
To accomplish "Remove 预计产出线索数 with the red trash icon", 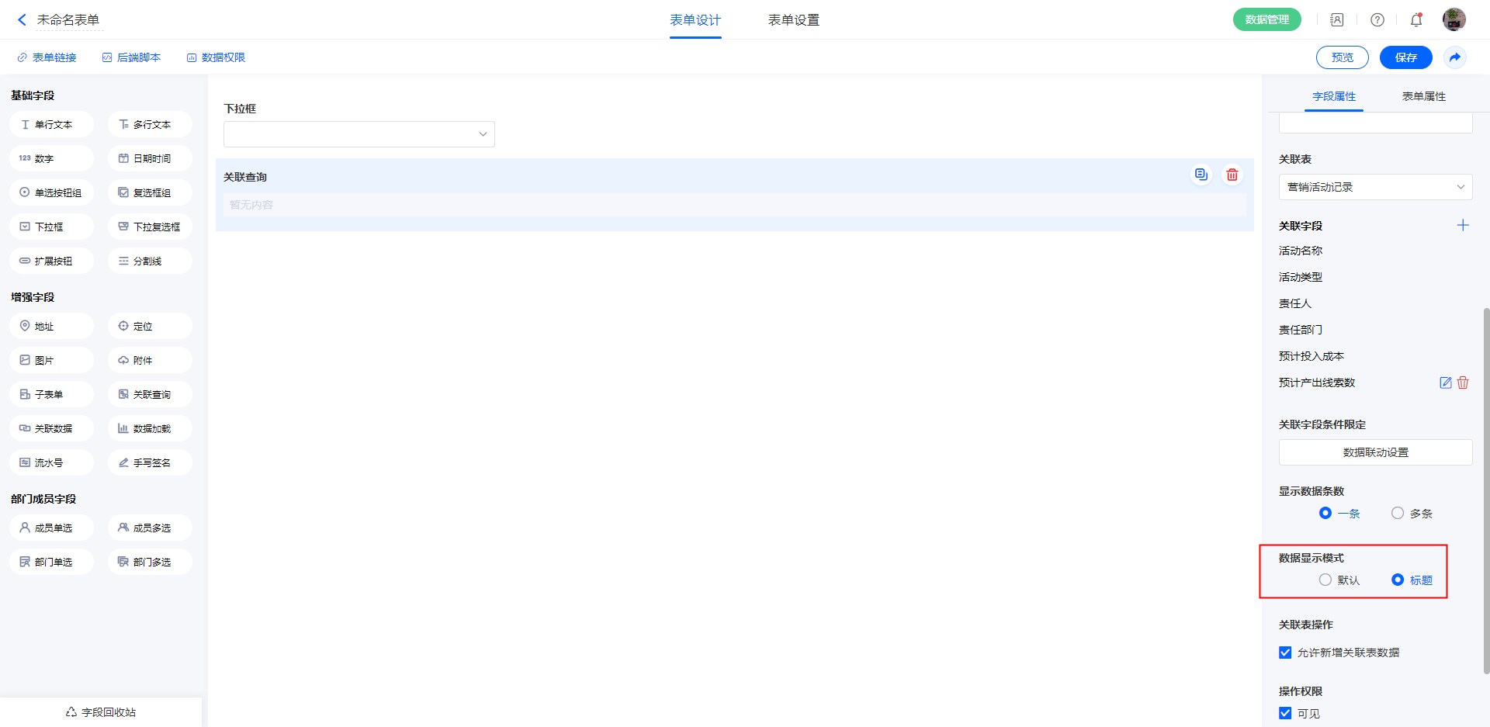I will tap(1463, 383).
